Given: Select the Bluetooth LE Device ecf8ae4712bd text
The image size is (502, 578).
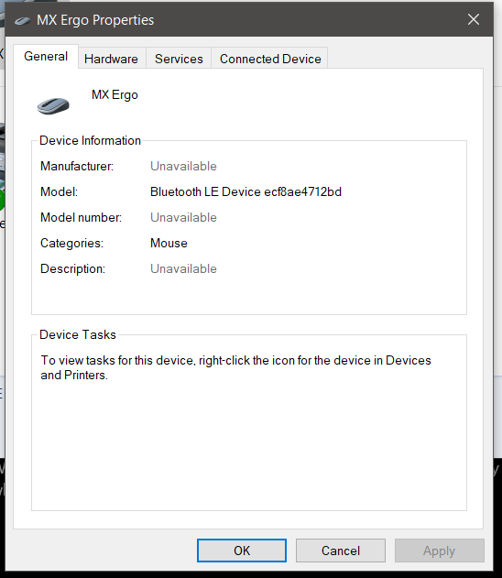Looking at the screenshot, I should [x=246, y=191].
